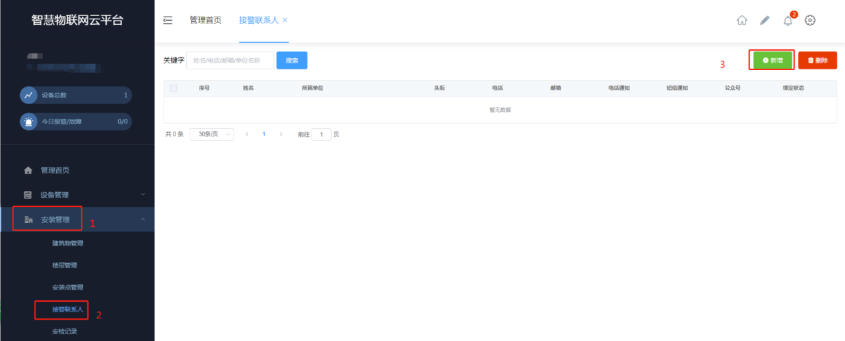Click the 今日报警/故障 alarm icon
845x341 pixels.
coord(29,122)
